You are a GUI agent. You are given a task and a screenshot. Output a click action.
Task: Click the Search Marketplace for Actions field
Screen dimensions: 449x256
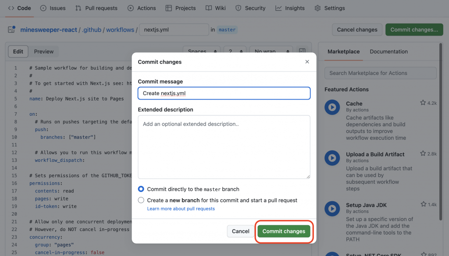[380, 73]
